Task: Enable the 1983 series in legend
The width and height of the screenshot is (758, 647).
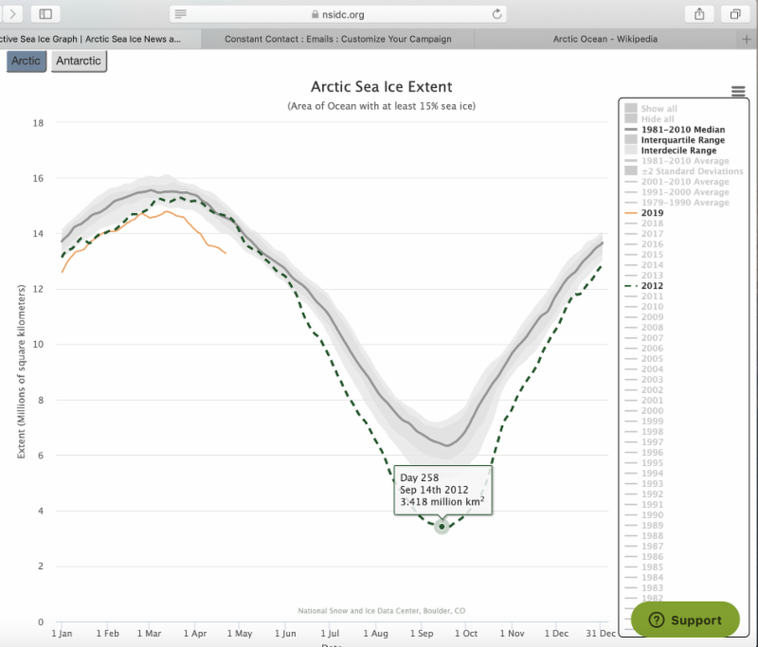Action: coord(644,587)
